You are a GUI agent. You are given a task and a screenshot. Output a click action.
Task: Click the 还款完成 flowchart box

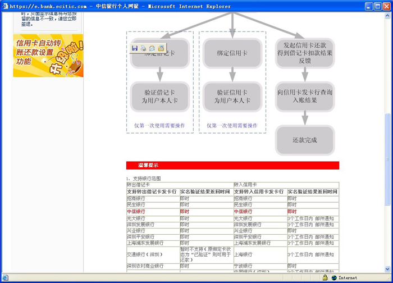pyautogui.click(x=305, y=140)
